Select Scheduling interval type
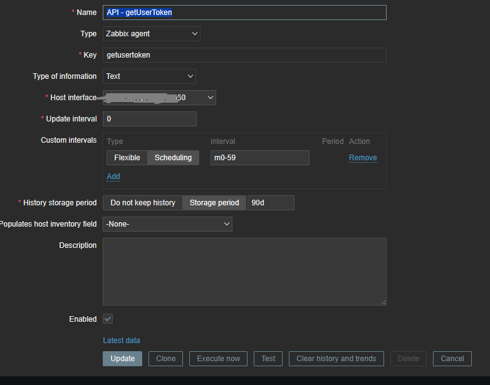 173,158
